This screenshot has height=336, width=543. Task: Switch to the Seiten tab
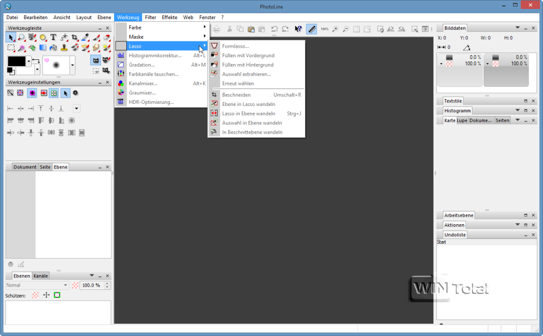click(x=502, y=120)
